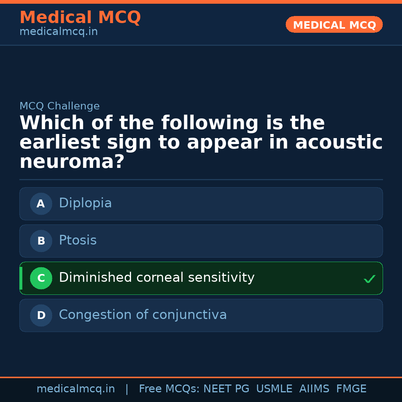
Task: Click the Medical MCQ logo heading
Action: [80, 17]
